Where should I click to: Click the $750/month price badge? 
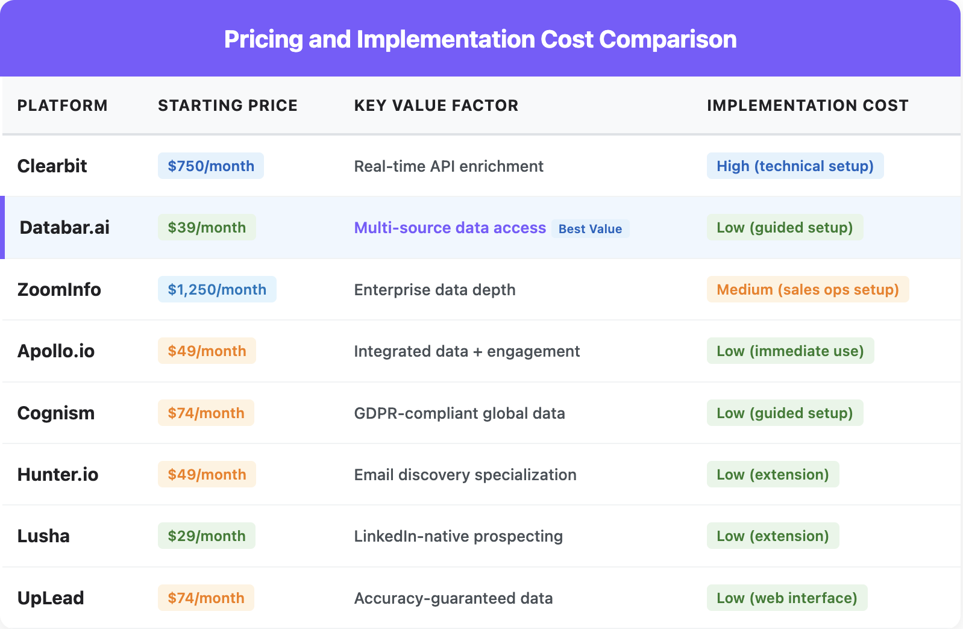point(211,166)
